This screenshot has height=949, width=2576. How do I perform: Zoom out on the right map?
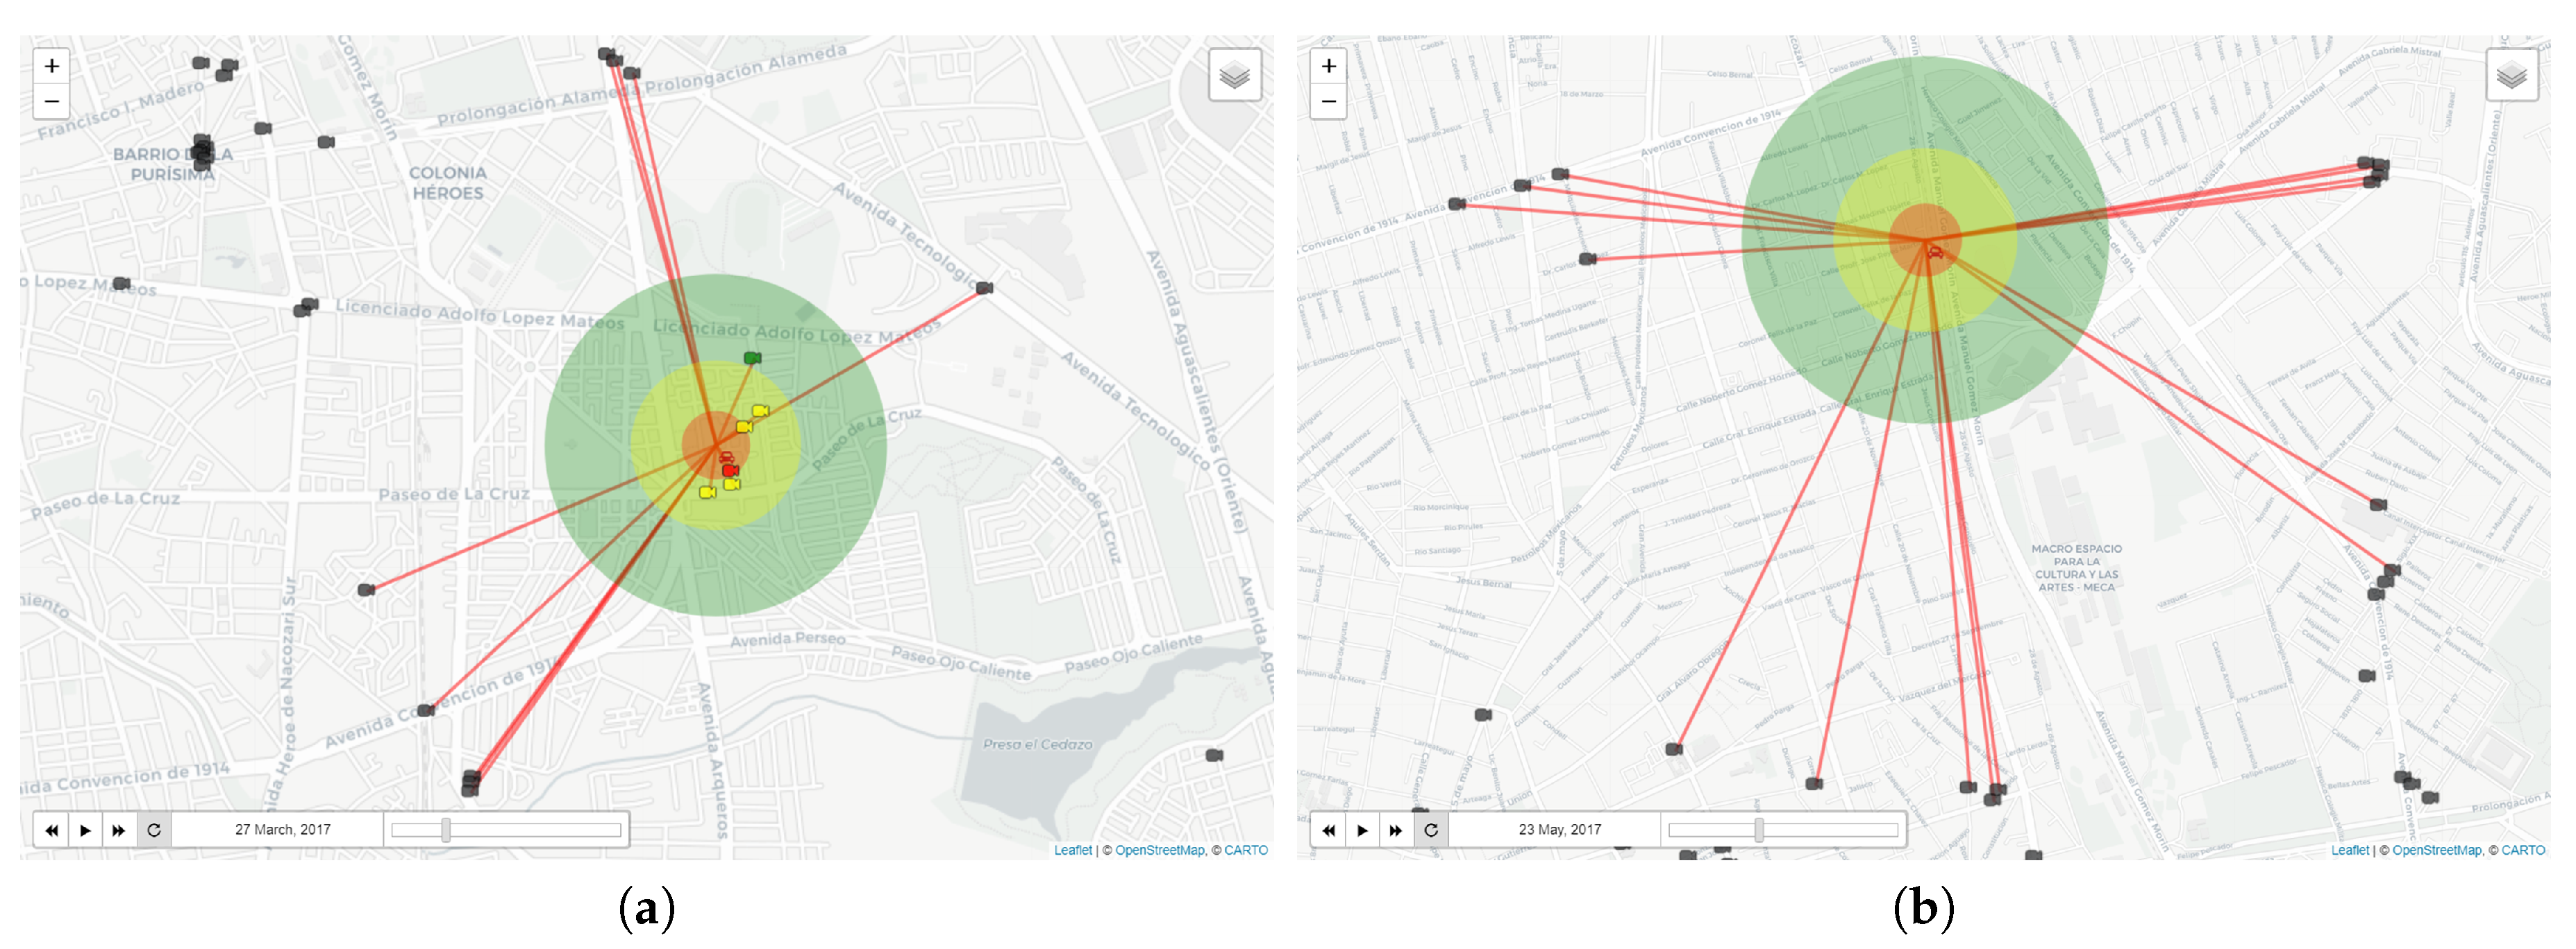[1328, 101]
